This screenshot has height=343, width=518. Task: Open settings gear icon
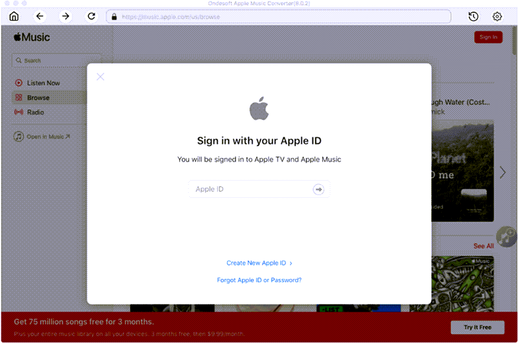(497, 16)
